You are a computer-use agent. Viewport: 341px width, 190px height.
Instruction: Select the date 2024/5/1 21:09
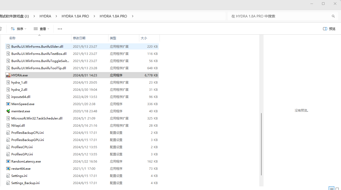[x=84, y=118]
